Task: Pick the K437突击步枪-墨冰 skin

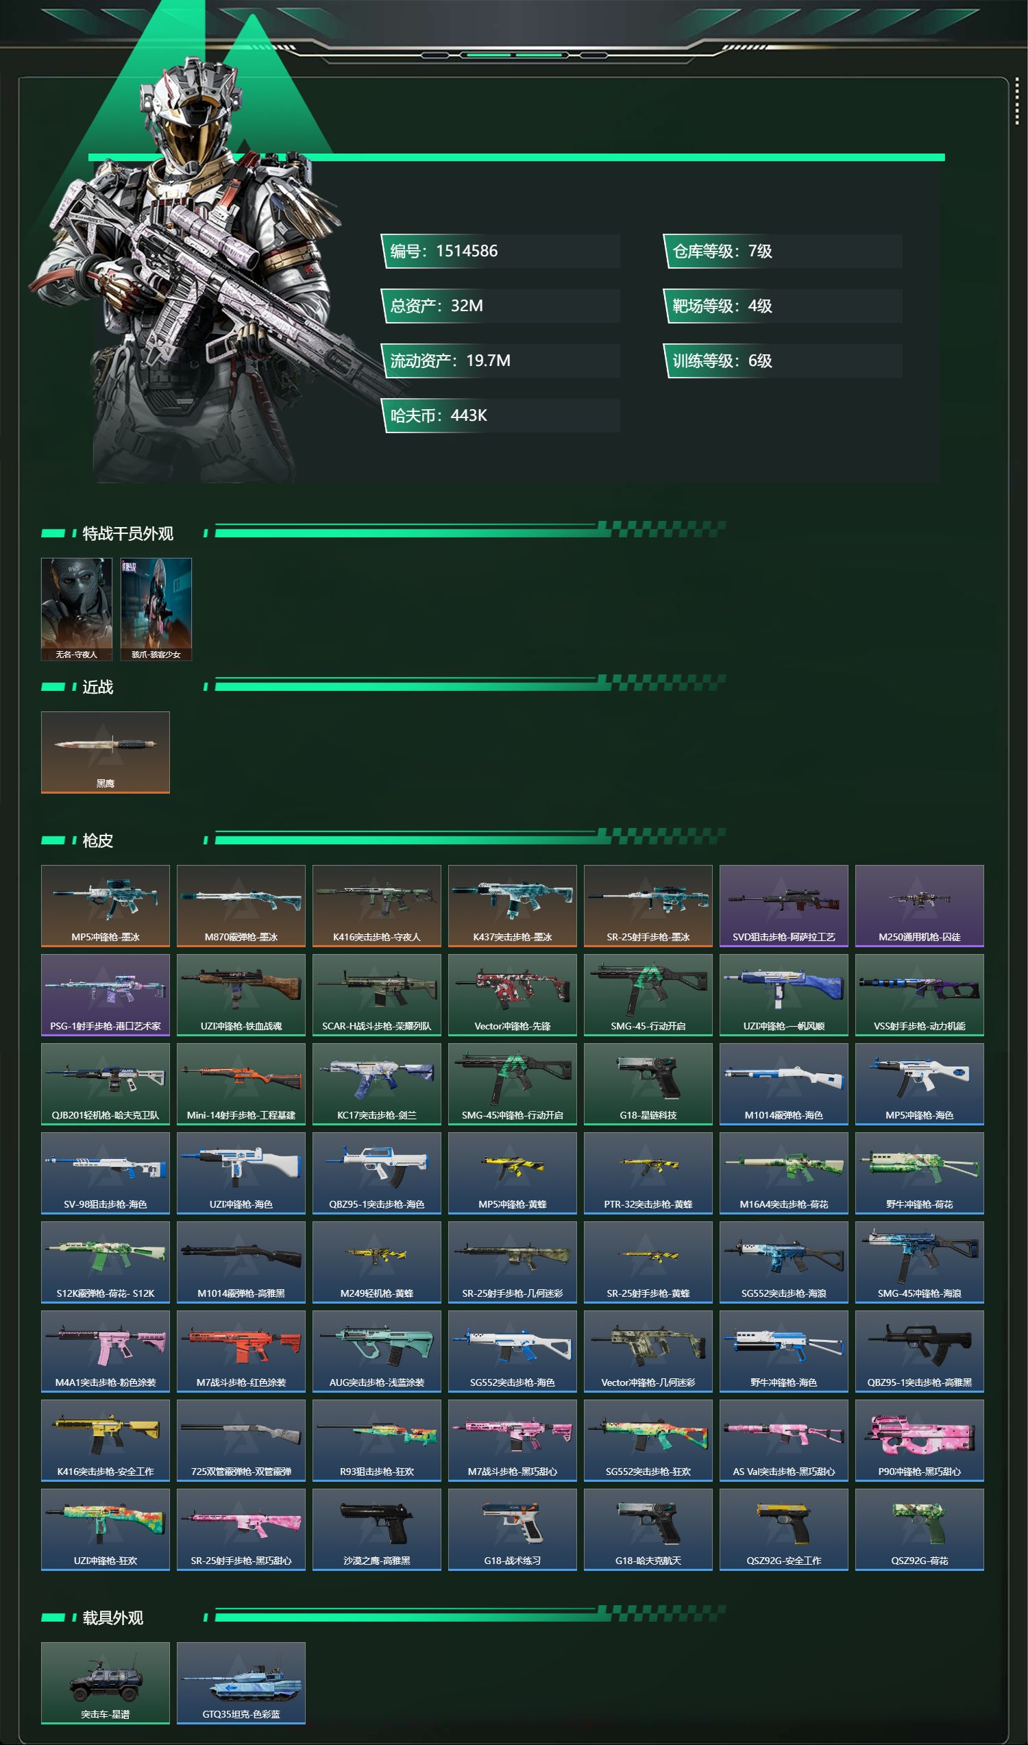Action: [513, 905]
